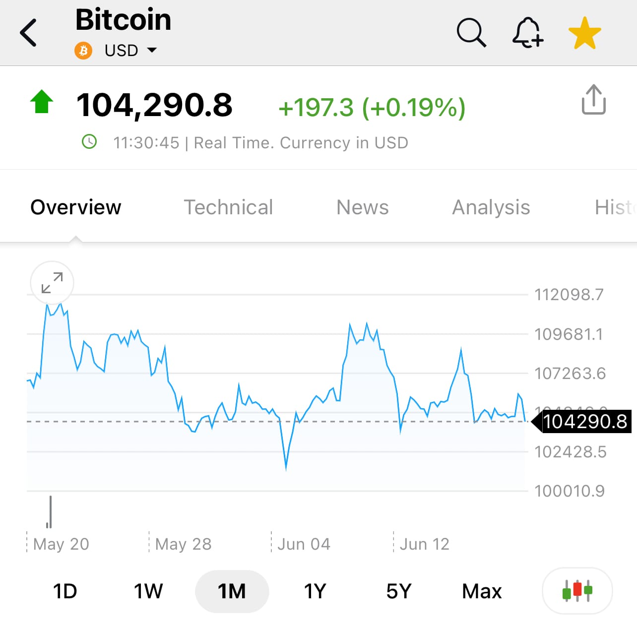This screenshot has height=633, width=637.
Task: Select the 1D chart range
Action: (x=65, y=591)
